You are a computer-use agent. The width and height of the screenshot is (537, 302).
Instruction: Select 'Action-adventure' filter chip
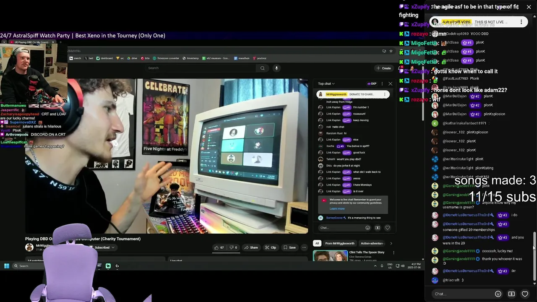[x=372, y=243]
